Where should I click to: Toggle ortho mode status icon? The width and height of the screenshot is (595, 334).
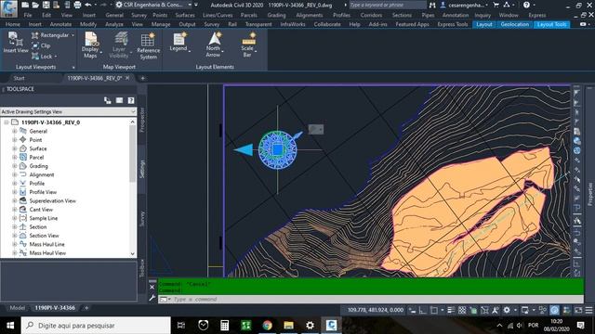click(x=422, y=310)
